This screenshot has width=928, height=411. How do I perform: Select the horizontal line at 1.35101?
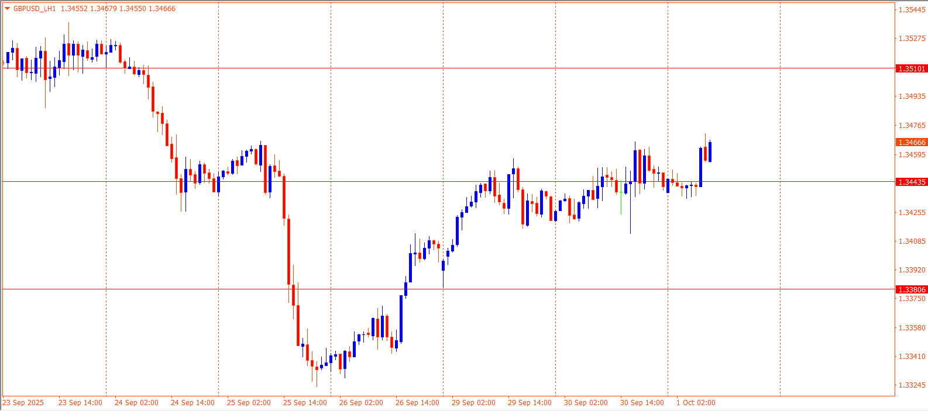410,68
